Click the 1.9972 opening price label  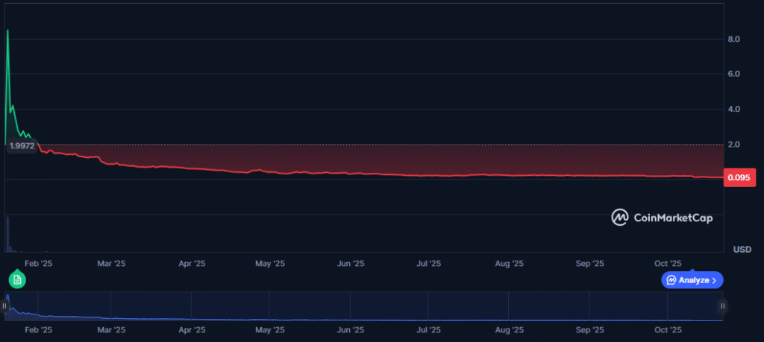click(x=22, y=146)
